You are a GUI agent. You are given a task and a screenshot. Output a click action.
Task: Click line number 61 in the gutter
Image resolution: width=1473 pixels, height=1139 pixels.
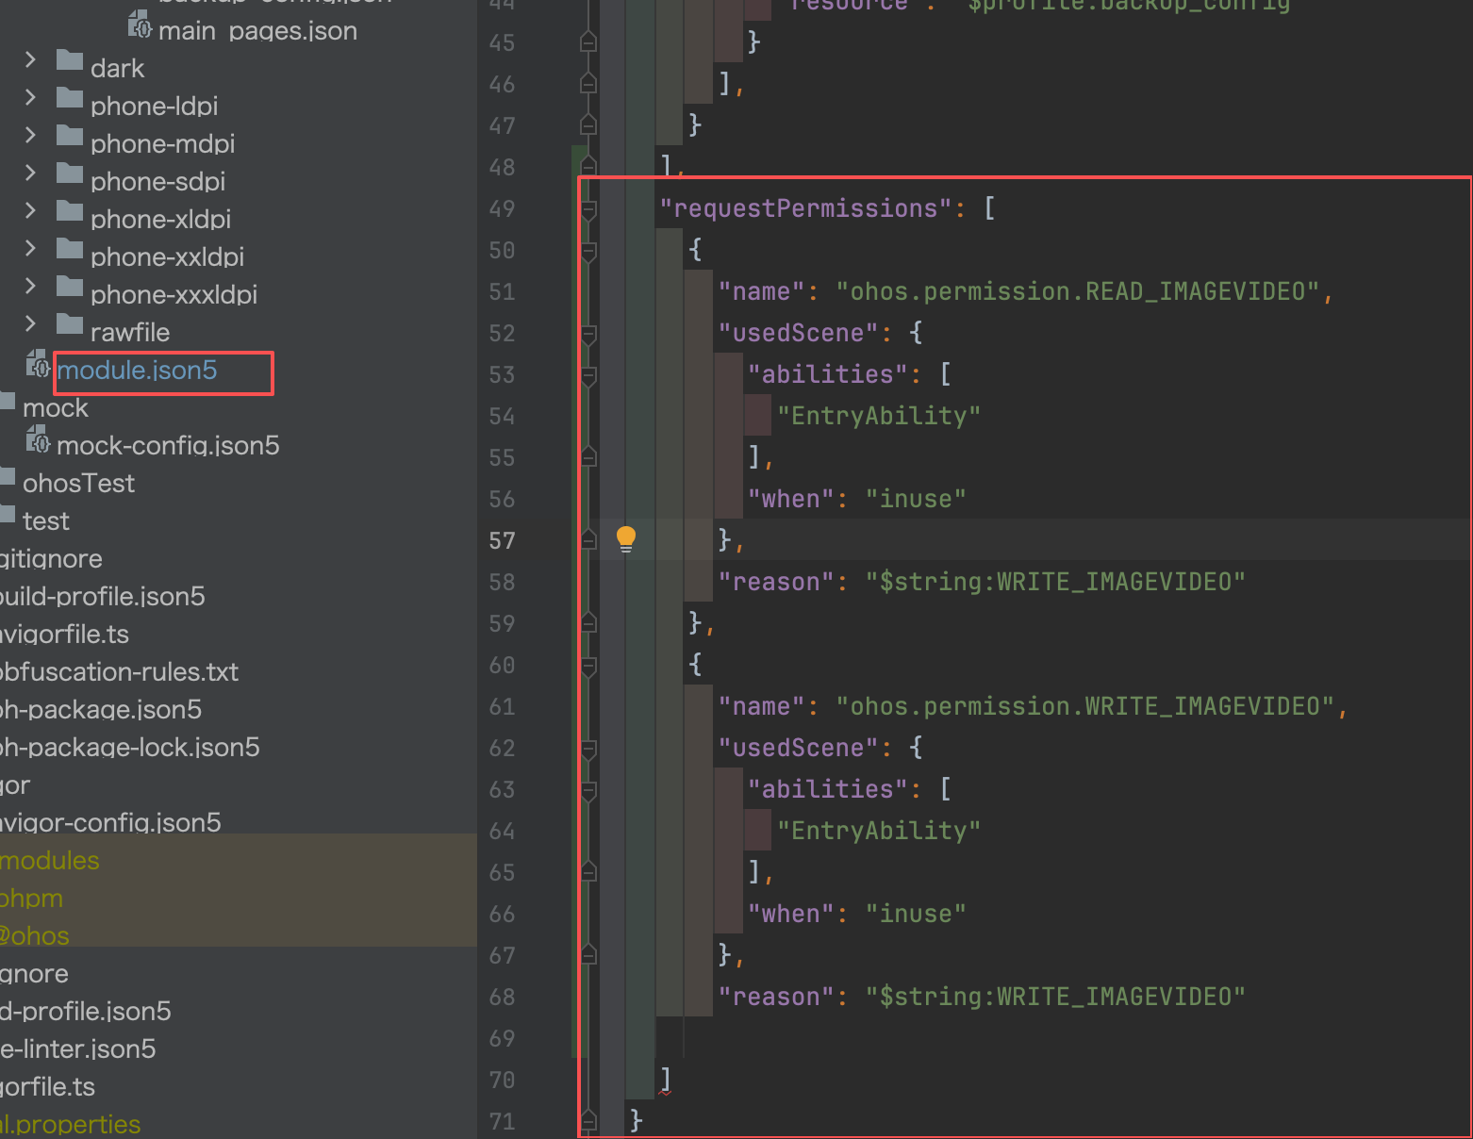(x=502, y=707)
